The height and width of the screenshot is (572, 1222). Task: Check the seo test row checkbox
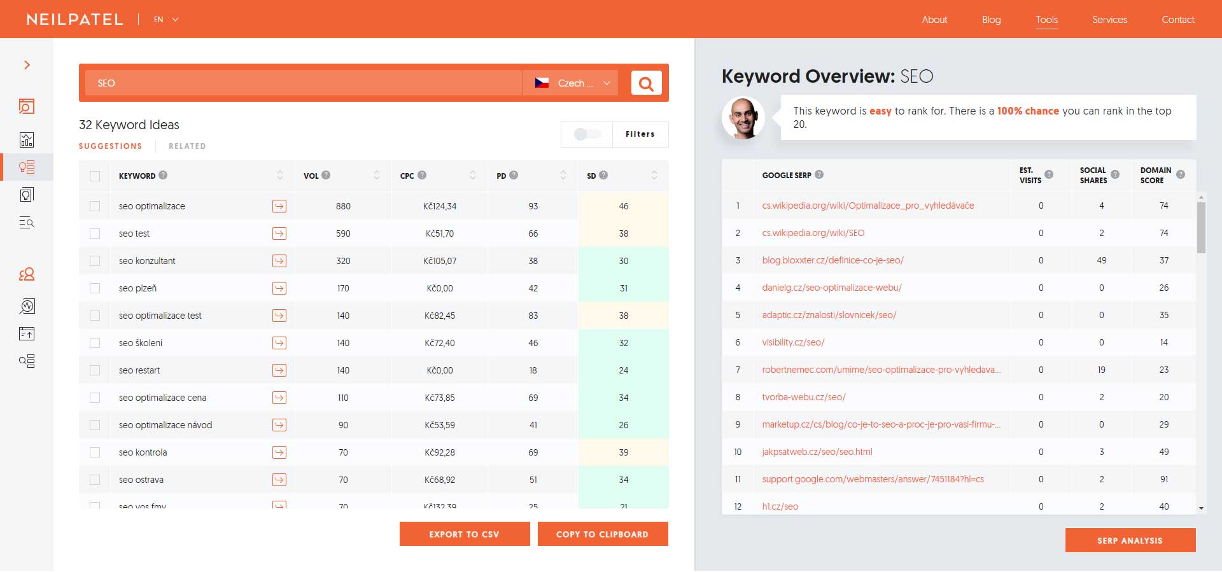click(x=95, y=234)
